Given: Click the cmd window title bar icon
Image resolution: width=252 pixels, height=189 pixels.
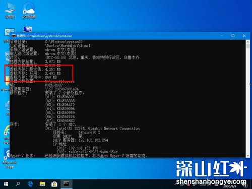Looking at the screenshot, I should [14, 36].
